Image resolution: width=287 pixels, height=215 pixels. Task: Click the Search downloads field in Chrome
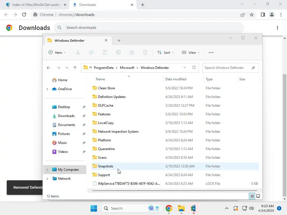pyautogui.click(x=149, y=28)
